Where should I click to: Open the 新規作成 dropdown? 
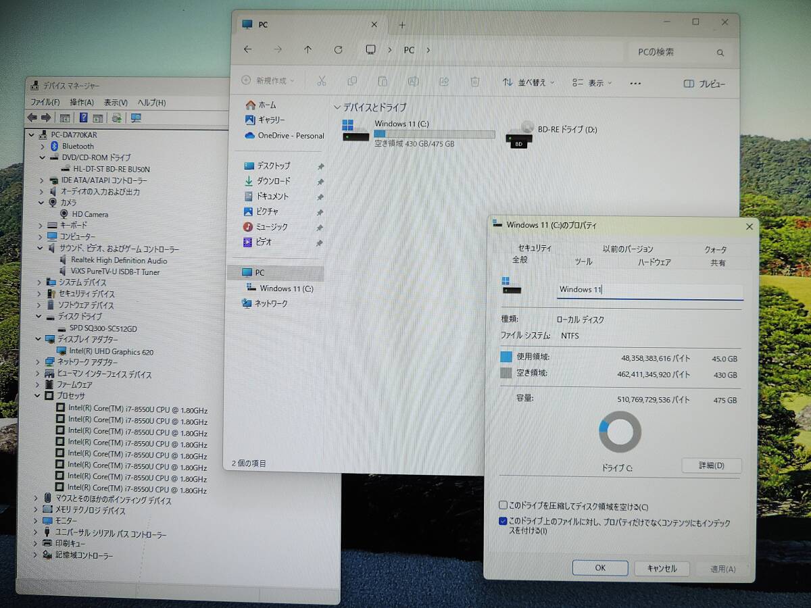pos(268,81)
